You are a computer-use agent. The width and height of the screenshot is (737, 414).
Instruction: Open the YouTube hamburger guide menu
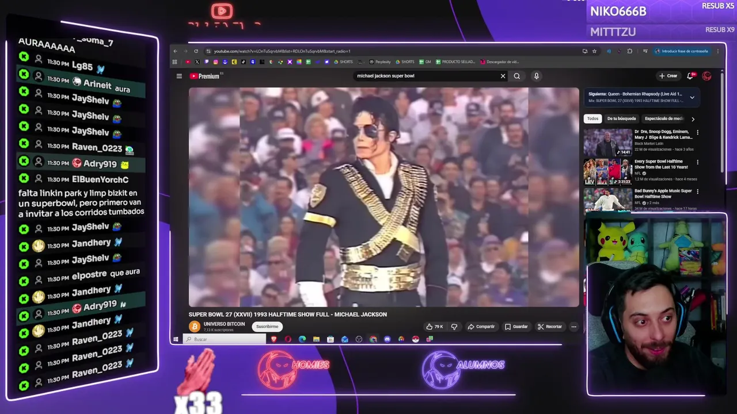click(x=179, y=76)
